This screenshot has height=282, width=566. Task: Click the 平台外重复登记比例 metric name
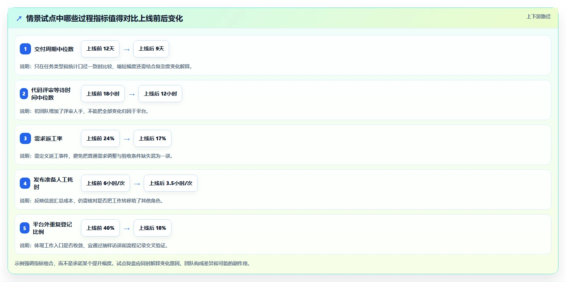pyautogui.click(x=52, y=228)
